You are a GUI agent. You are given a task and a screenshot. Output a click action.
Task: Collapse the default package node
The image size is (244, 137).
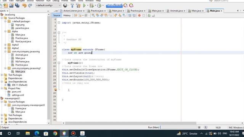click(5, 21)
